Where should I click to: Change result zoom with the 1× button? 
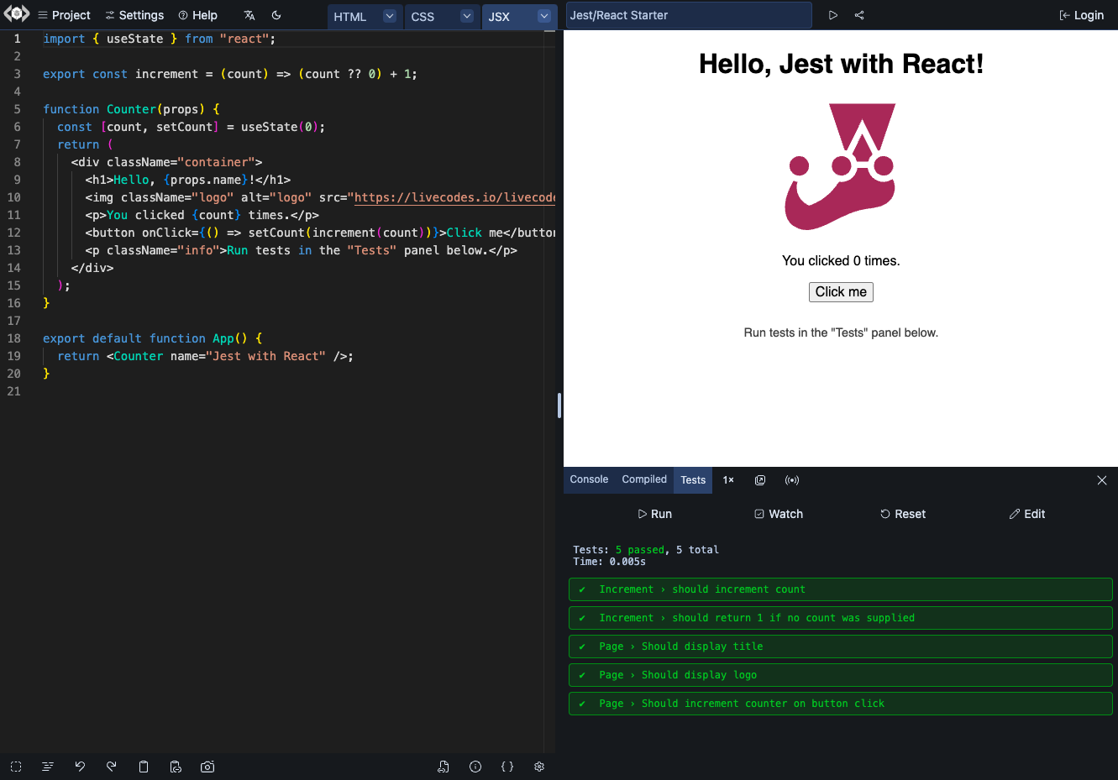(x=728, y=480)
